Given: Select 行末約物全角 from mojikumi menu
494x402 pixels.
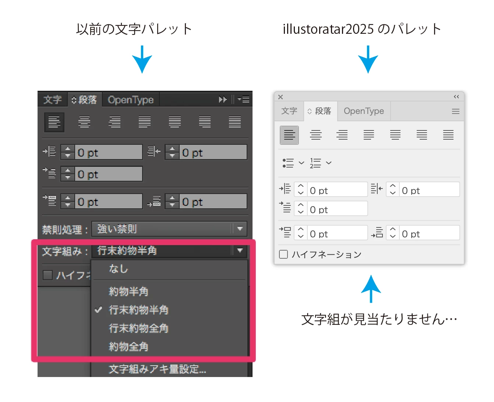Looking at the screenshot, I should click(x=169, y=328).
